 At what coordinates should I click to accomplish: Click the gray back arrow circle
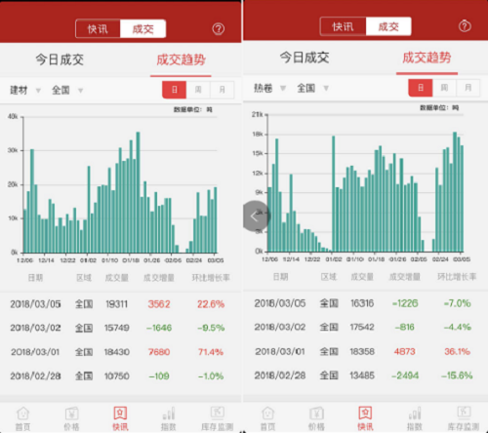(257, 216)
